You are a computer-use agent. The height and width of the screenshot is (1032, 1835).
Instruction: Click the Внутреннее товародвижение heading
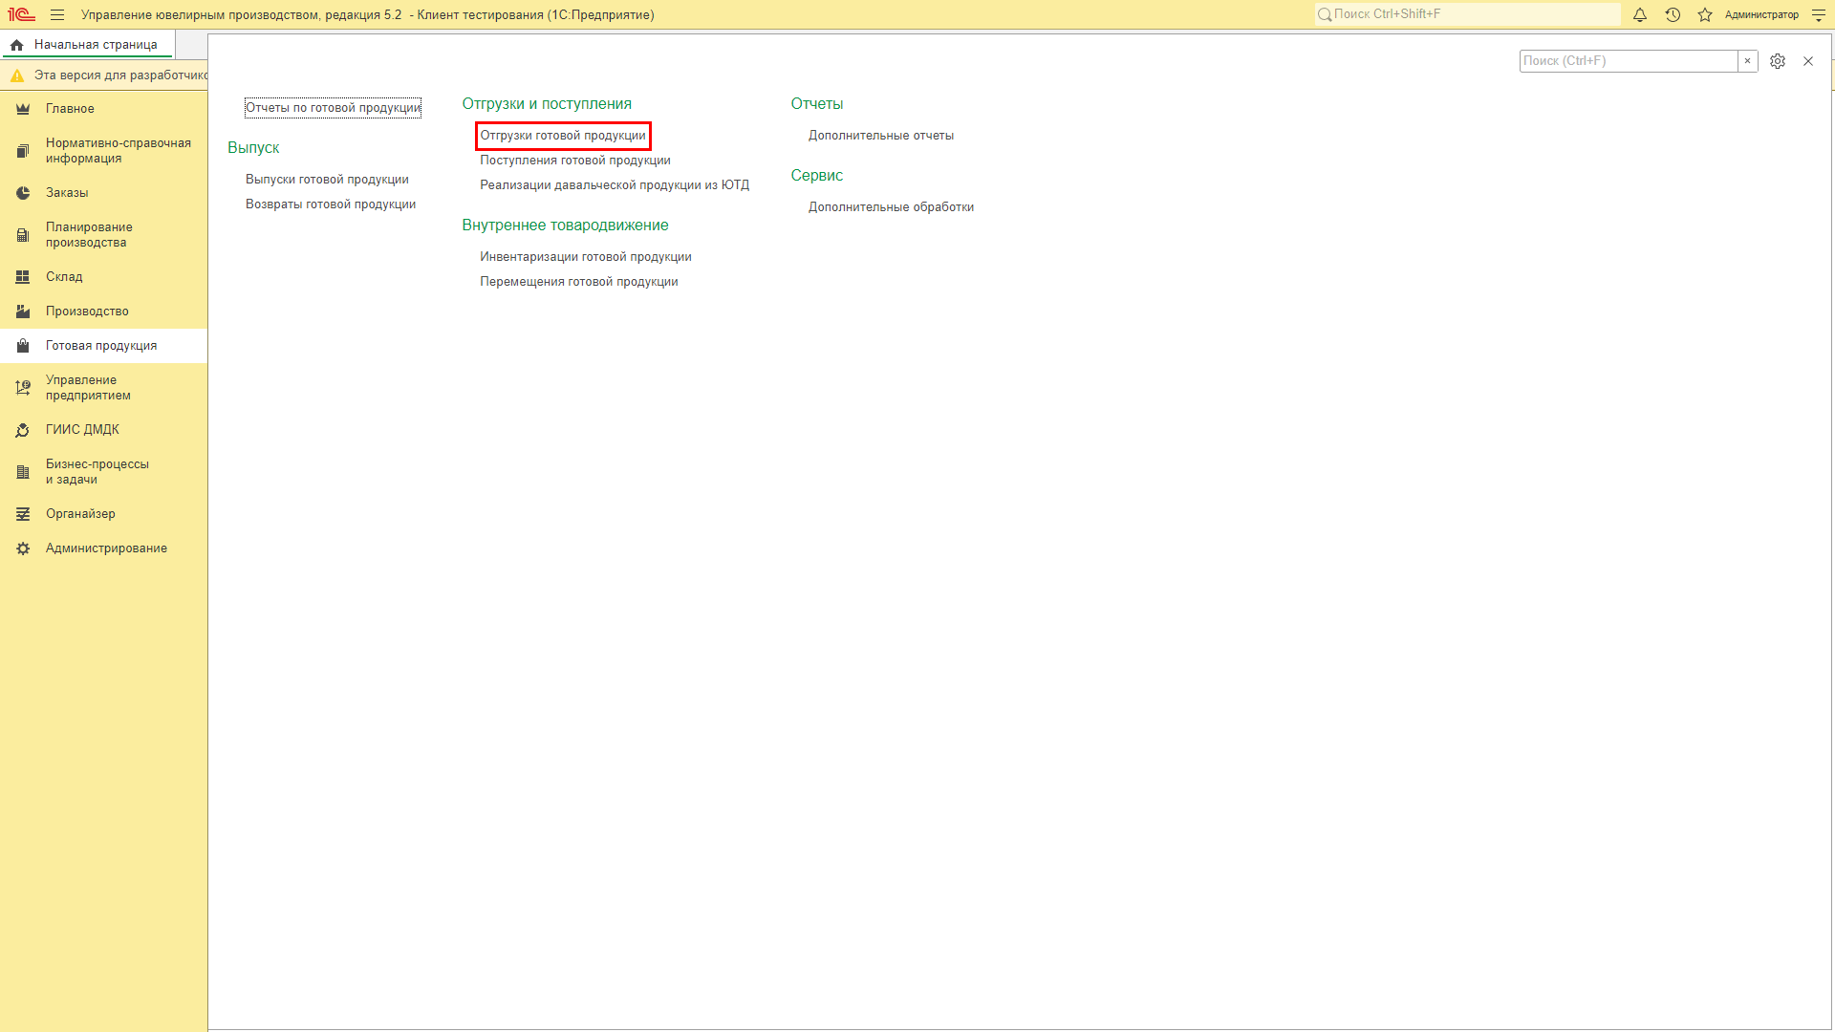tap(566, 226)
